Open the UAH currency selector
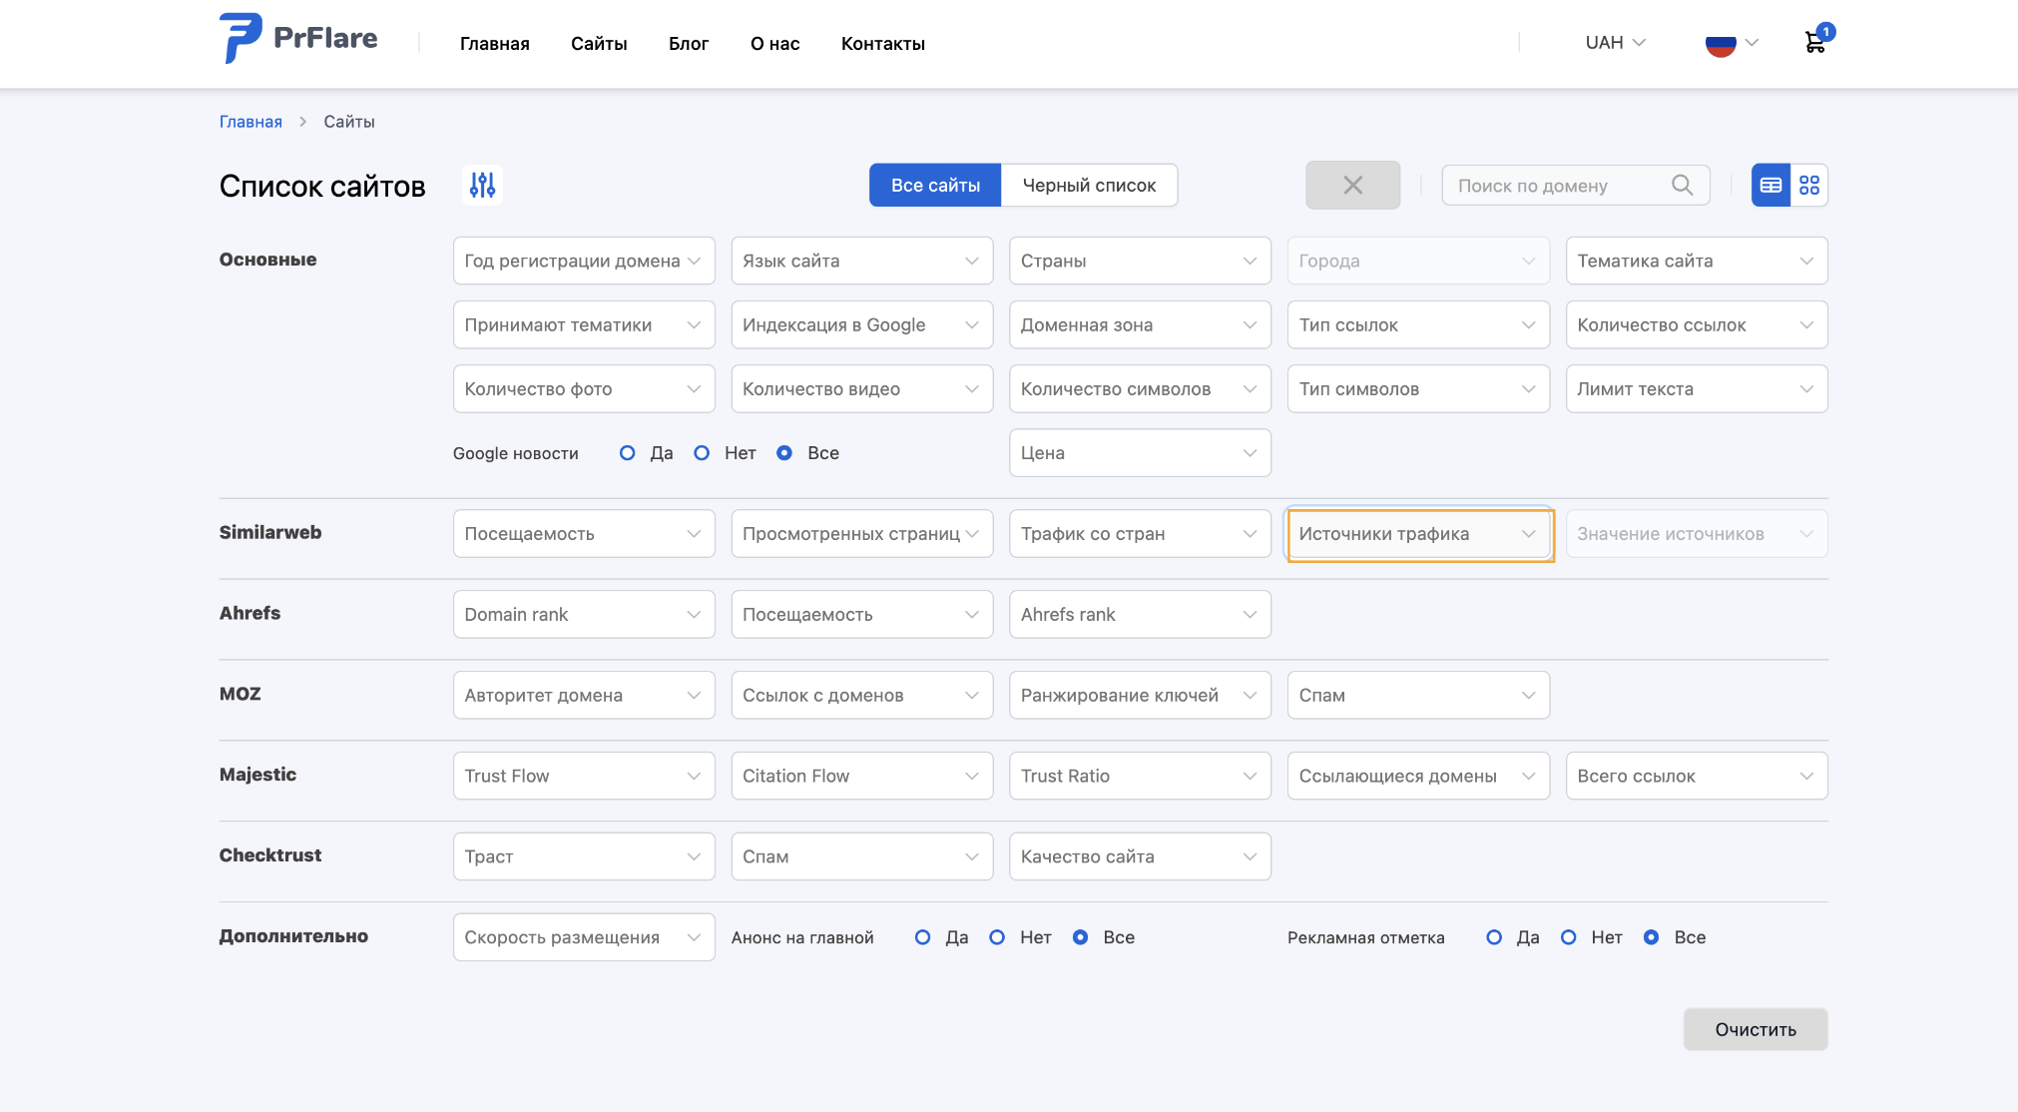The image size is (2018, 1112). 1615,42
